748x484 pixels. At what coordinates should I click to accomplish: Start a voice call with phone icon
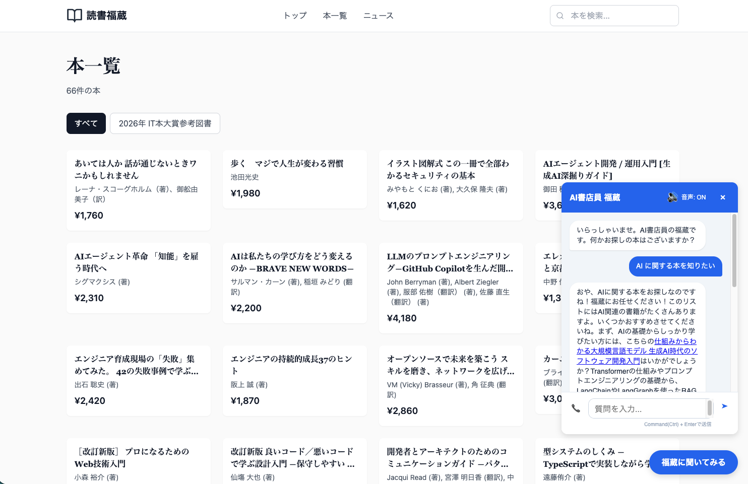click(x=576, y=408)
